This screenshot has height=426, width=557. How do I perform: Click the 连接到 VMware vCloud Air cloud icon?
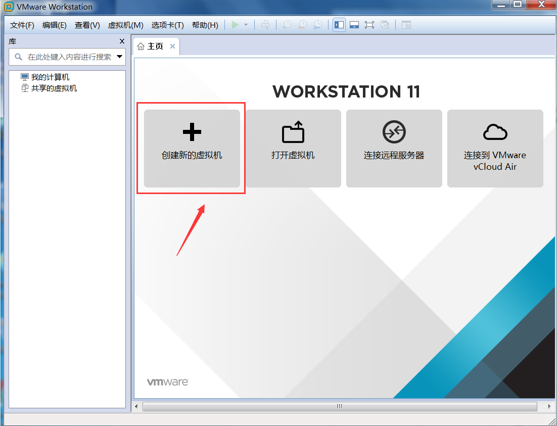[495, 132]
